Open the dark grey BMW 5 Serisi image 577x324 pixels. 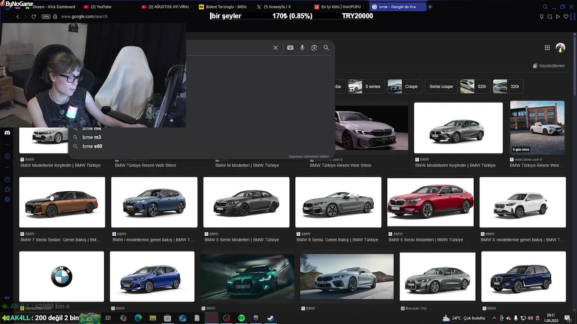[x=246, y=202]
